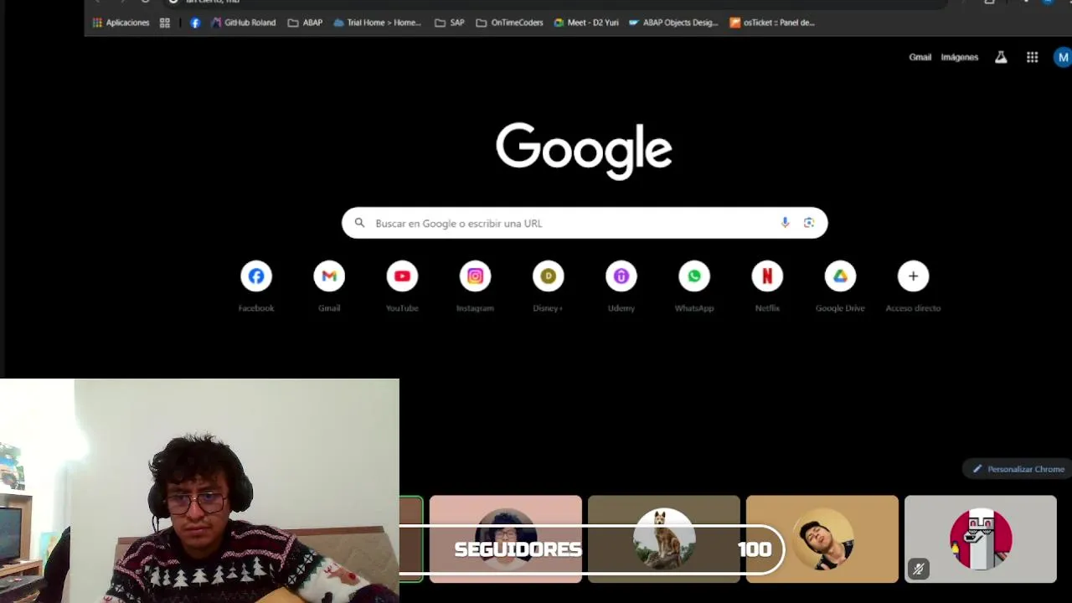Open the Udemy shortcut tile

(621, 286)
